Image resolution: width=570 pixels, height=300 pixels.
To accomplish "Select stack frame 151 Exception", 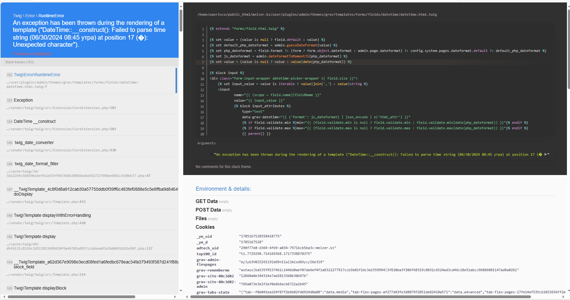I will (x=90, y=104).
